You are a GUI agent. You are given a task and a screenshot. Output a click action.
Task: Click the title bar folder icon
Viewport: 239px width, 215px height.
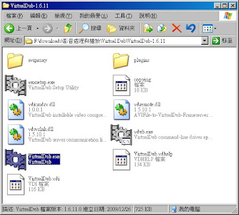6,5
